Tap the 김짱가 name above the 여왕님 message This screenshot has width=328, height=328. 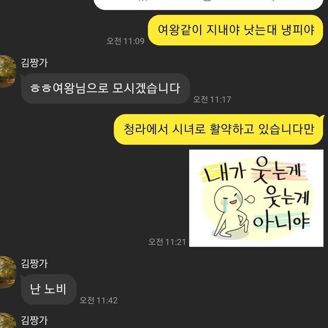(34, 63)
